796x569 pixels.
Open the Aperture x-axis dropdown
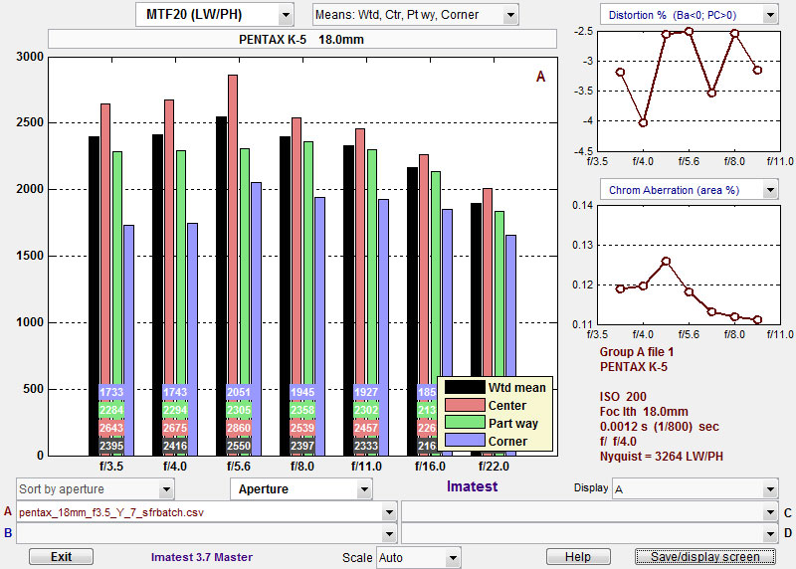pyautogui.click(x=301, y=489)
